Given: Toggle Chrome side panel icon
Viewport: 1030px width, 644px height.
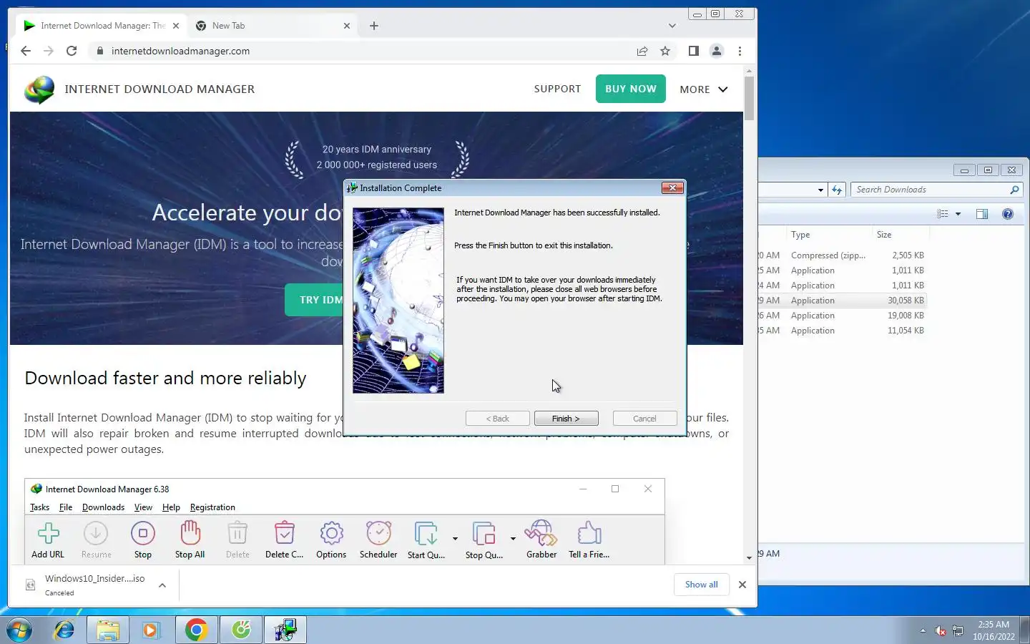Looking at the screenshot, I should [693, 51].
